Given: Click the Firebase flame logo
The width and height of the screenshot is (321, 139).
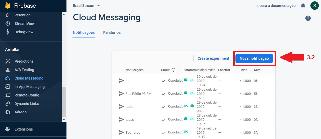Looking at the screenshot, I should [8, 6].
